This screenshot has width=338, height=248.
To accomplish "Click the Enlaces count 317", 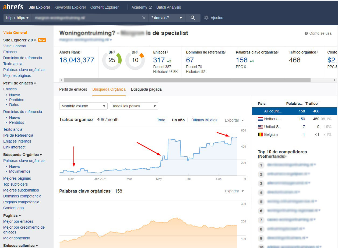I will pyautogui.click(x=159, y=60).
